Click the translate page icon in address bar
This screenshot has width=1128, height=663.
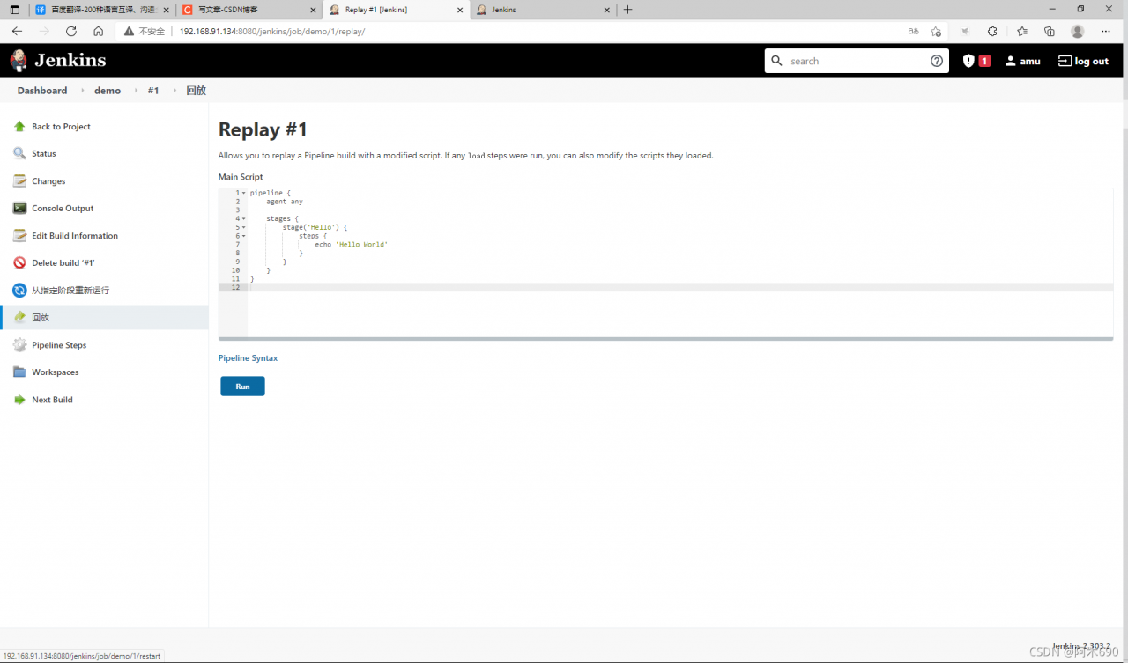coord(913,31)
